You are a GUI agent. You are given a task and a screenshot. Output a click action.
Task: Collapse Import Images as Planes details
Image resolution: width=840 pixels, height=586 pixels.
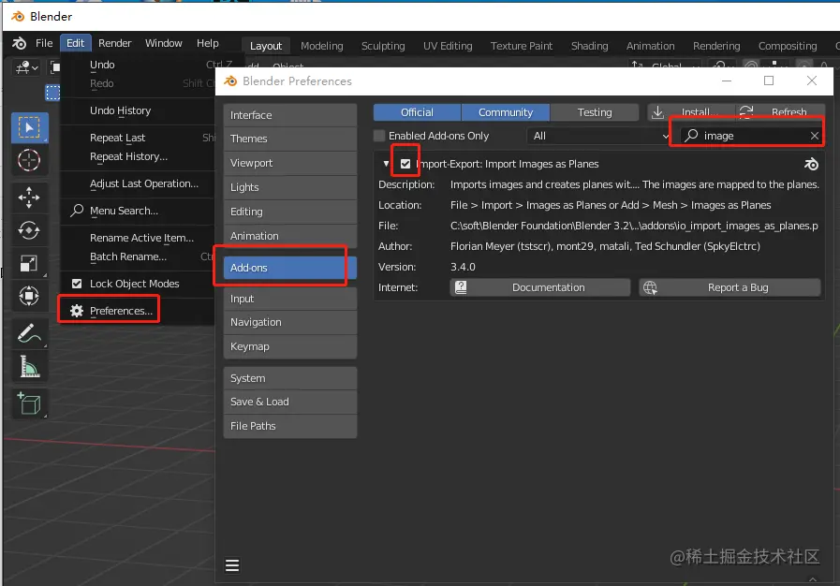tap(386, 164)
